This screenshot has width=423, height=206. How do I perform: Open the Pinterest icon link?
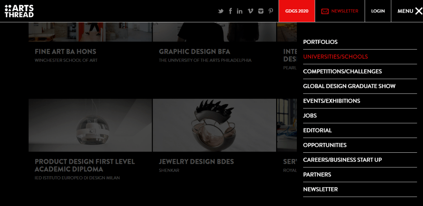pos(271,11)
